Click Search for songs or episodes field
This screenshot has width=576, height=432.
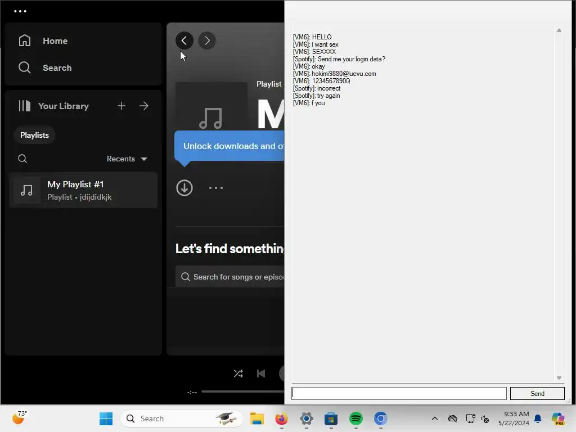[x=230, y=277]
